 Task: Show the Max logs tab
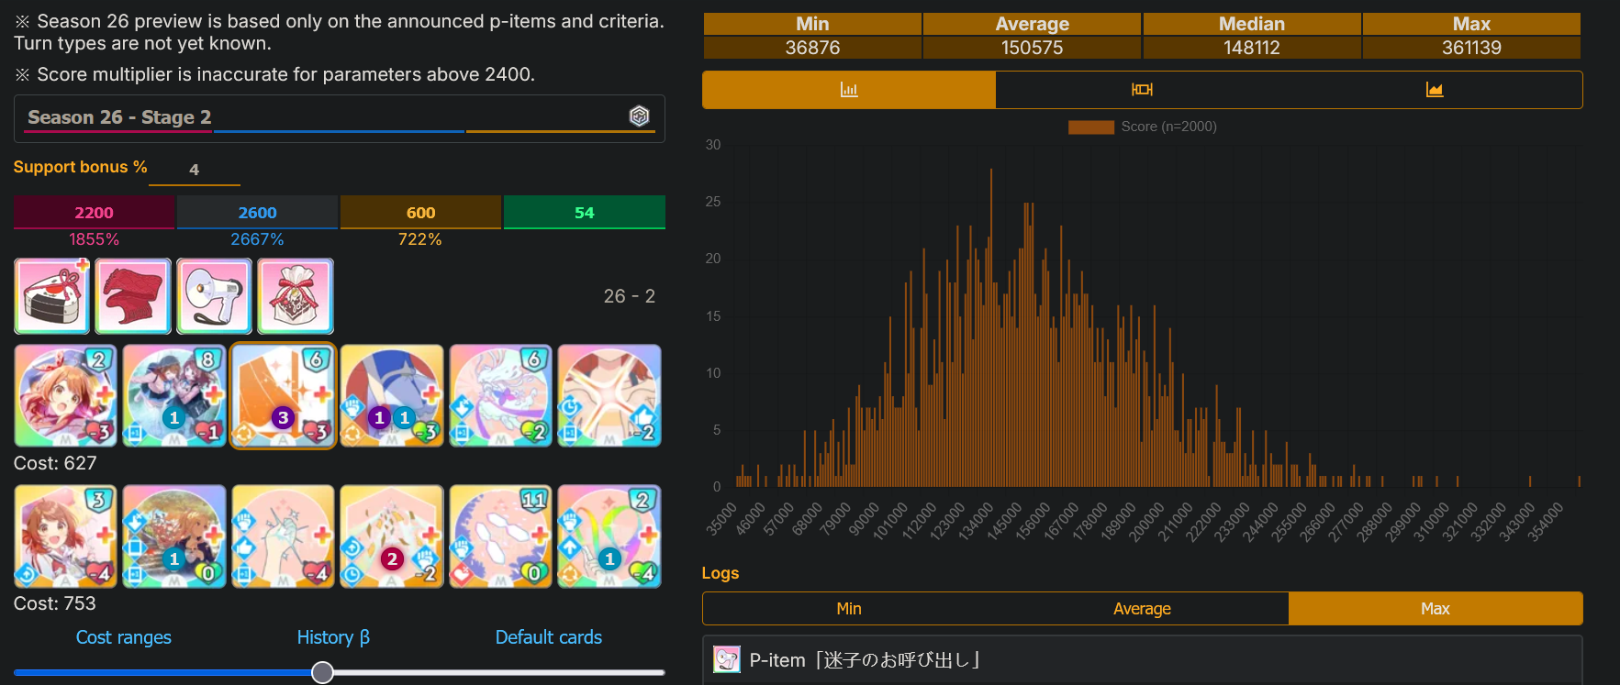click(1436, 609)
